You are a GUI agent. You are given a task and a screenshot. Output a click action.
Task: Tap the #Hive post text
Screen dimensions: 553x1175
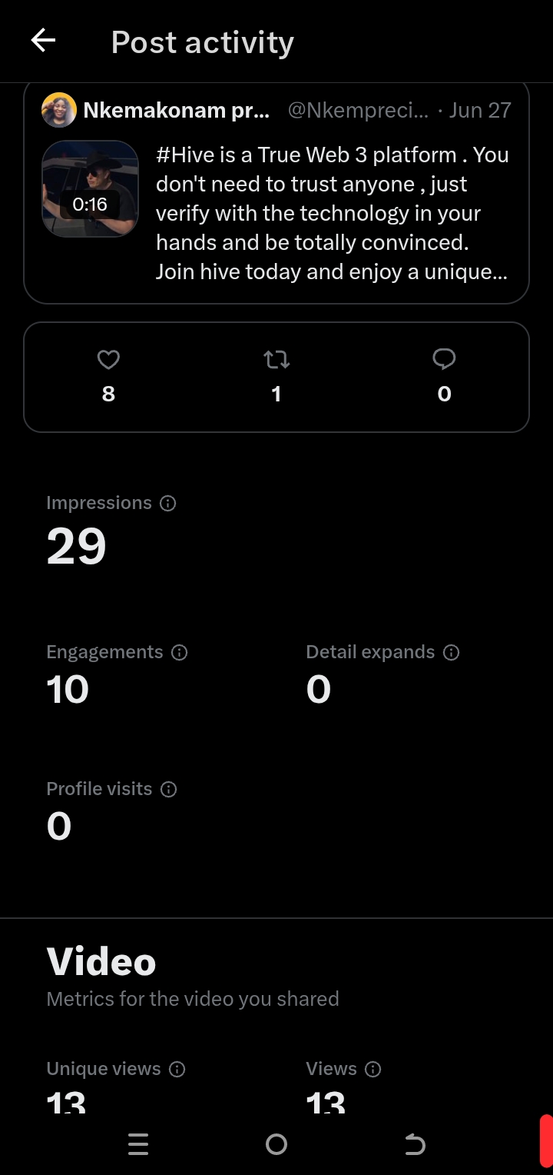coord(333,213)
